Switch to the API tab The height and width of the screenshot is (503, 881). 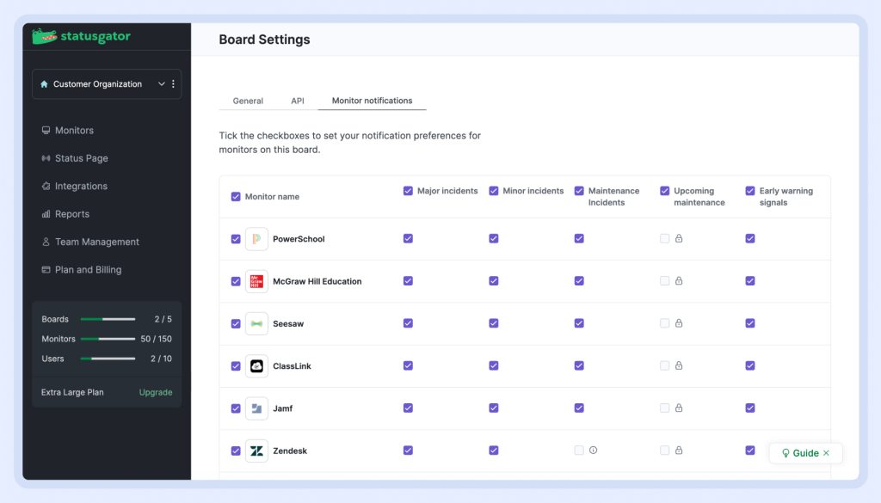point(298,101)
